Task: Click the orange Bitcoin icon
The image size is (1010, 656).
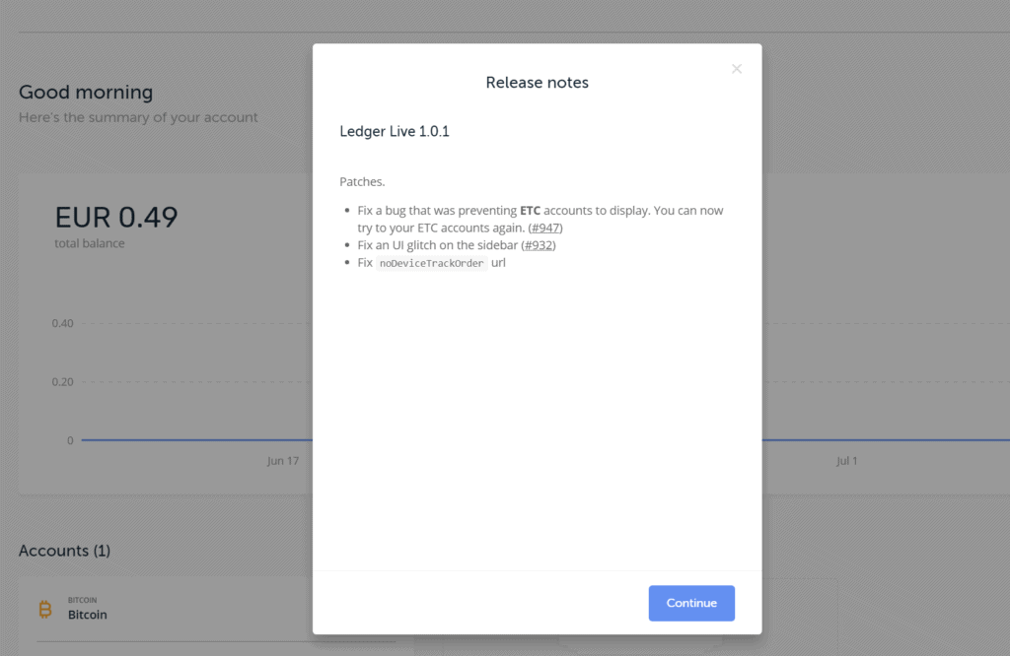Action: point(45,610)
